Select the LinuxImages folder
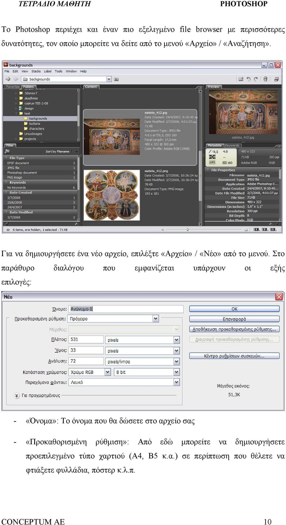 pyautogui.click(x=33, y=134)
